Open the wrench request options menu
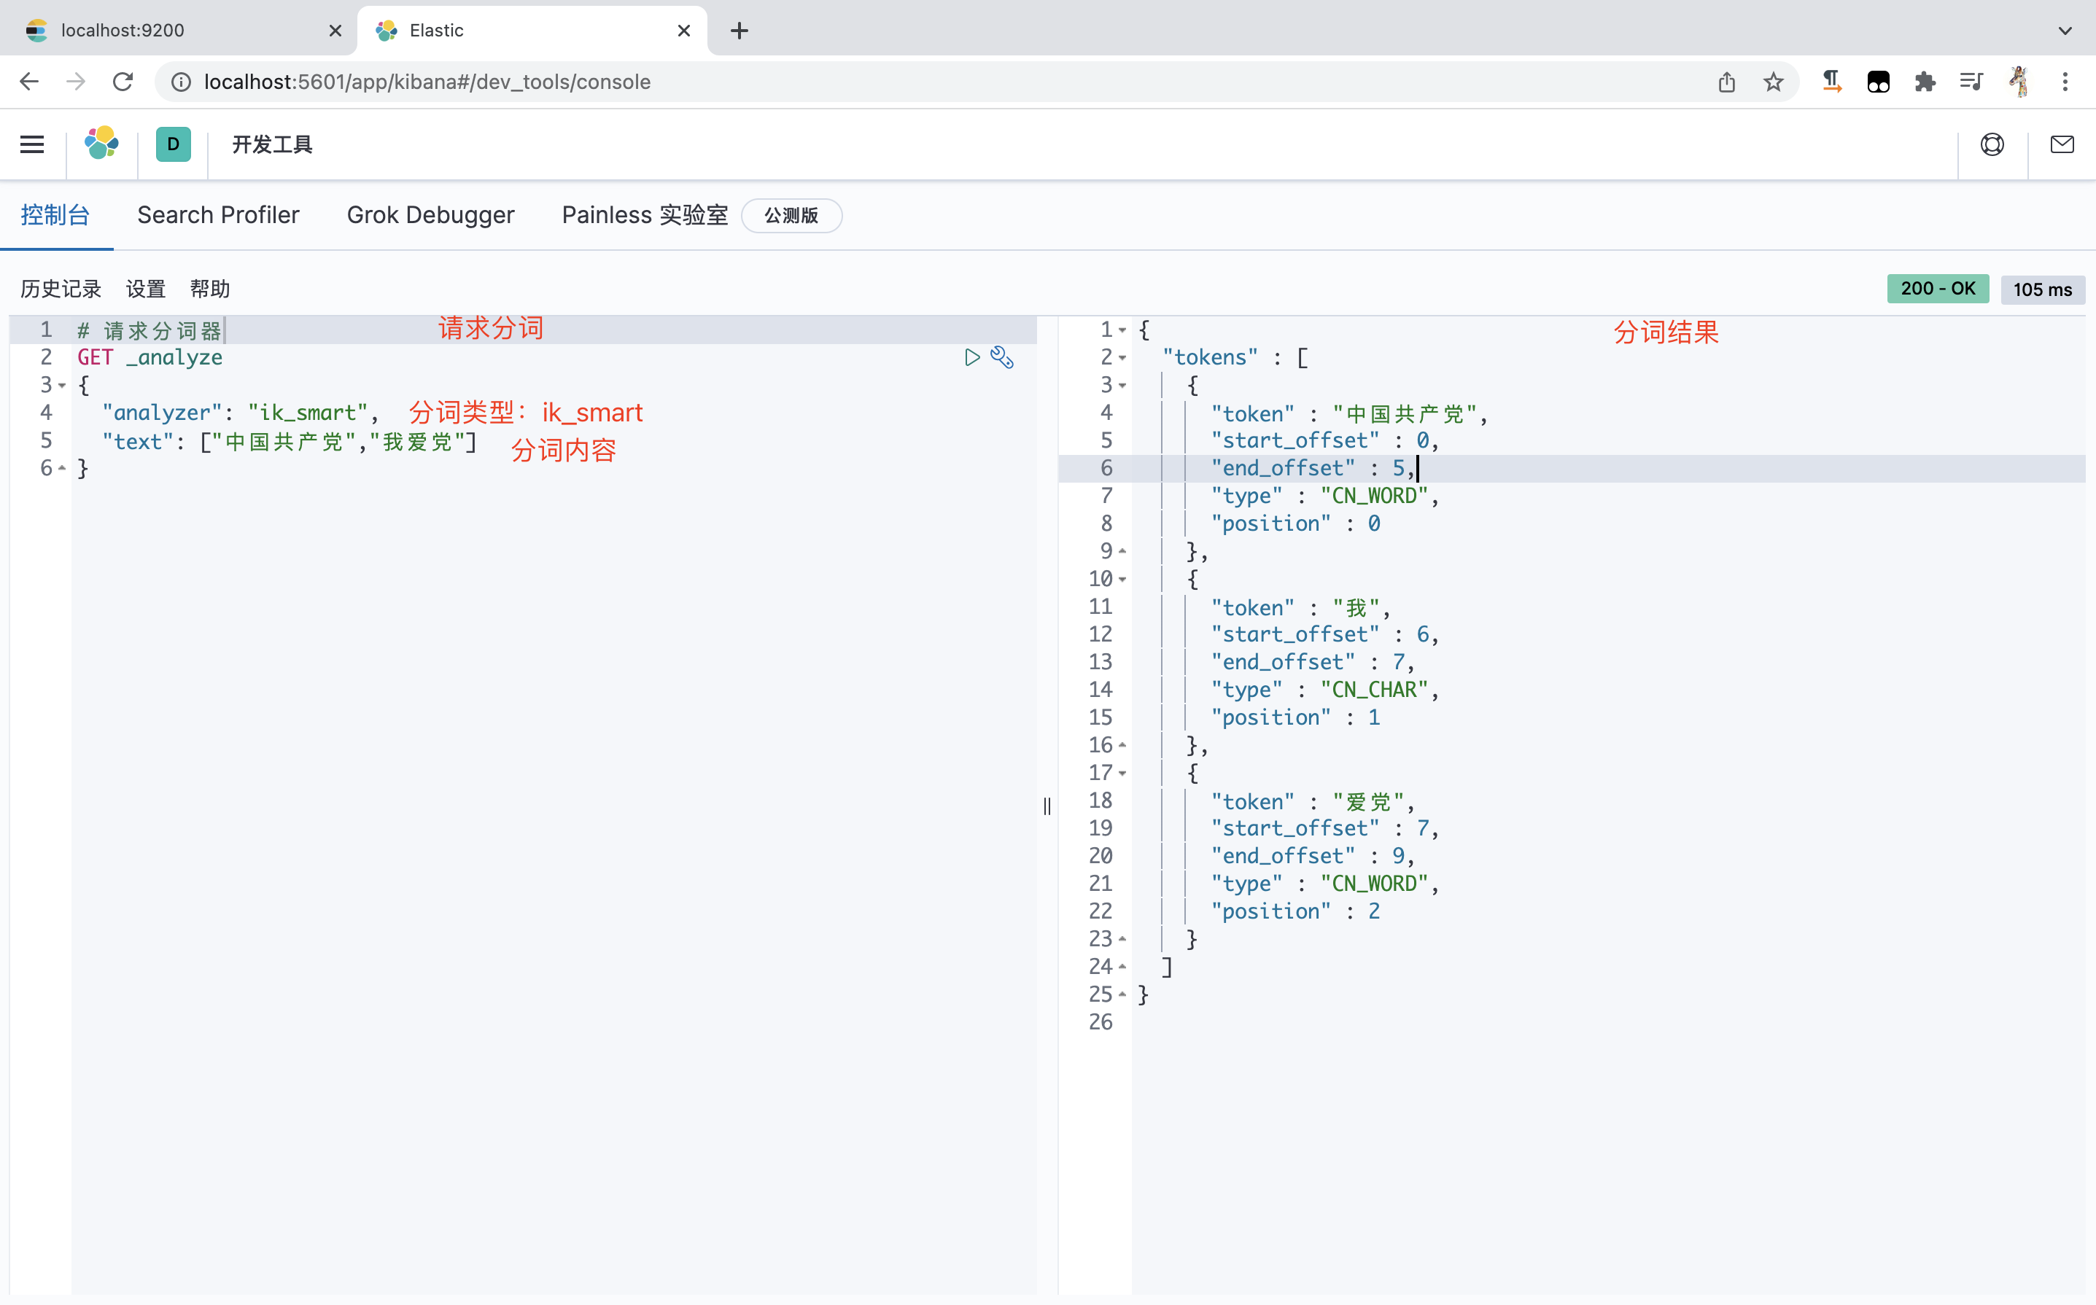 pos(1002,357)
